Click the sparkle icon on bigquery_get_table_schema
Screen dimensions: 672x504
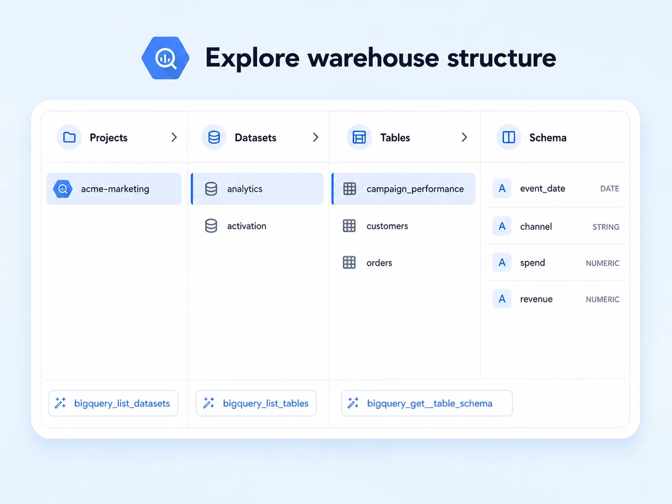click(353, 403)
